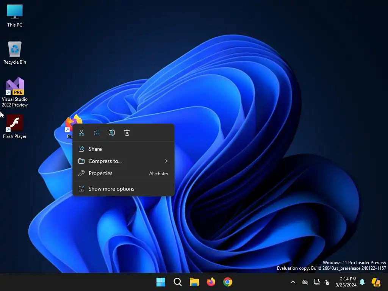Select the Cut icon in context menu
The height and width of the screenshot is (291, 388).
tap(81, 133)
